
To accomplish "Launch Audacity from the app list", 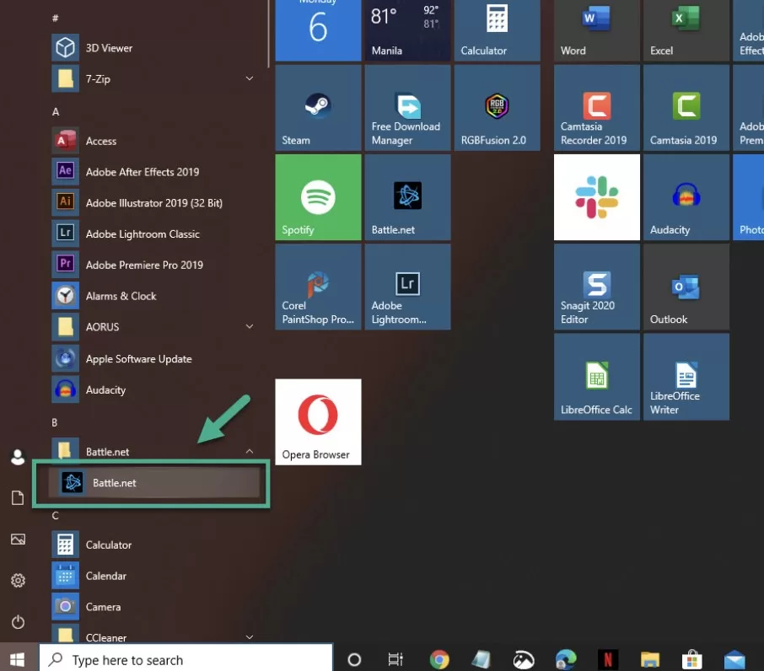I will (x=153, y=390).
